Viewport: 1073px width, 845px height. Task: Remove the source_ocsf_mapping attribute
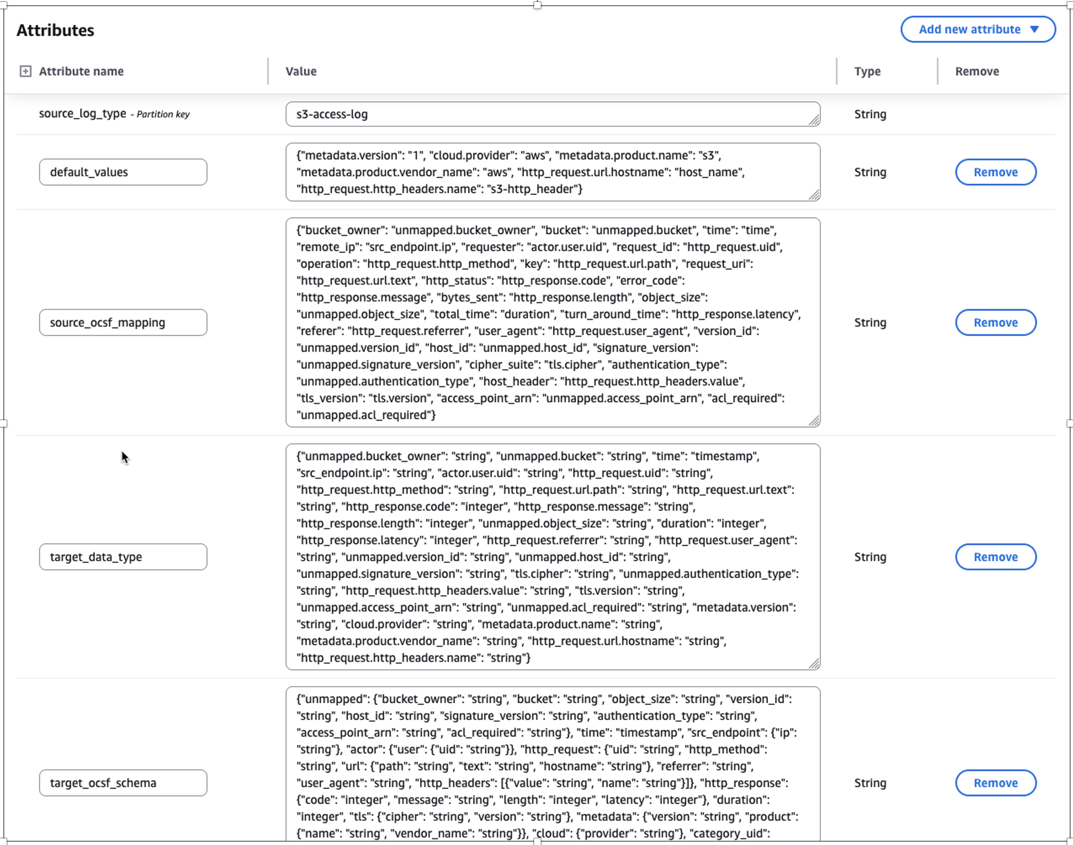(995, 322)
